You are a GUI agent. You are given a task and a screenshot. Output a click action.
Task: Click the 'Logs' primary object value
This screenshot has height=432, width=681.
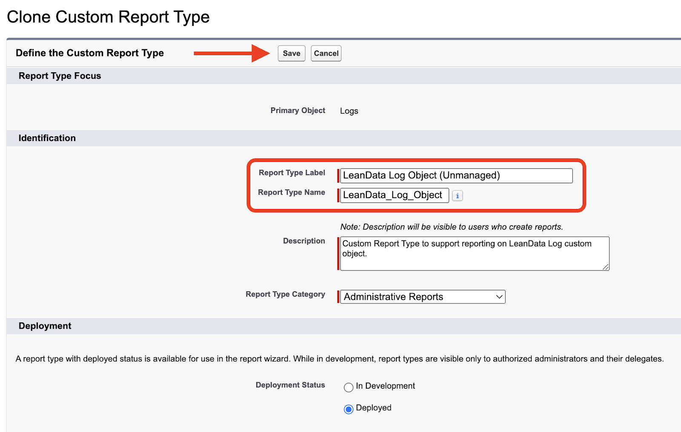click(349, 111)
